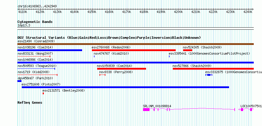262x126 pixels.
Task: Open the esv2131571 (Bentley2008) label
Action: pyautogui.click(x=64, y=90)
